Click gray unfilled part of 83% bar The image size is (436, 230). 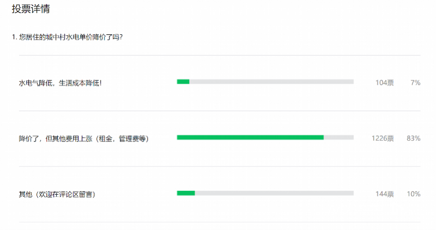click(338, 138)
